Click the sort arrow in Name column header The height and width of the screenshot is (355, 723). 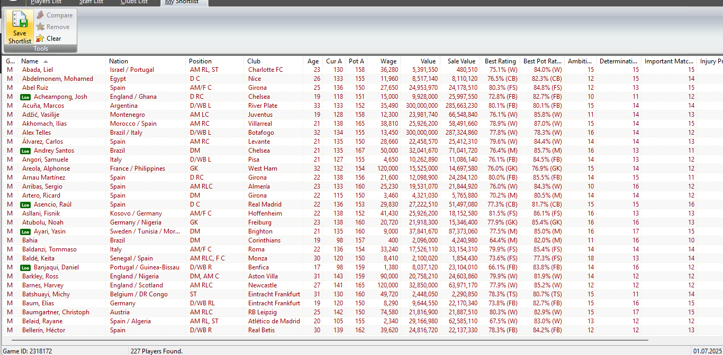[46, 61]
